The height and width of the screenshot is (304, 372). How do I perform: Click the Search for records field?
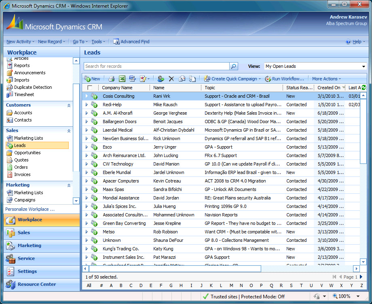156,66
